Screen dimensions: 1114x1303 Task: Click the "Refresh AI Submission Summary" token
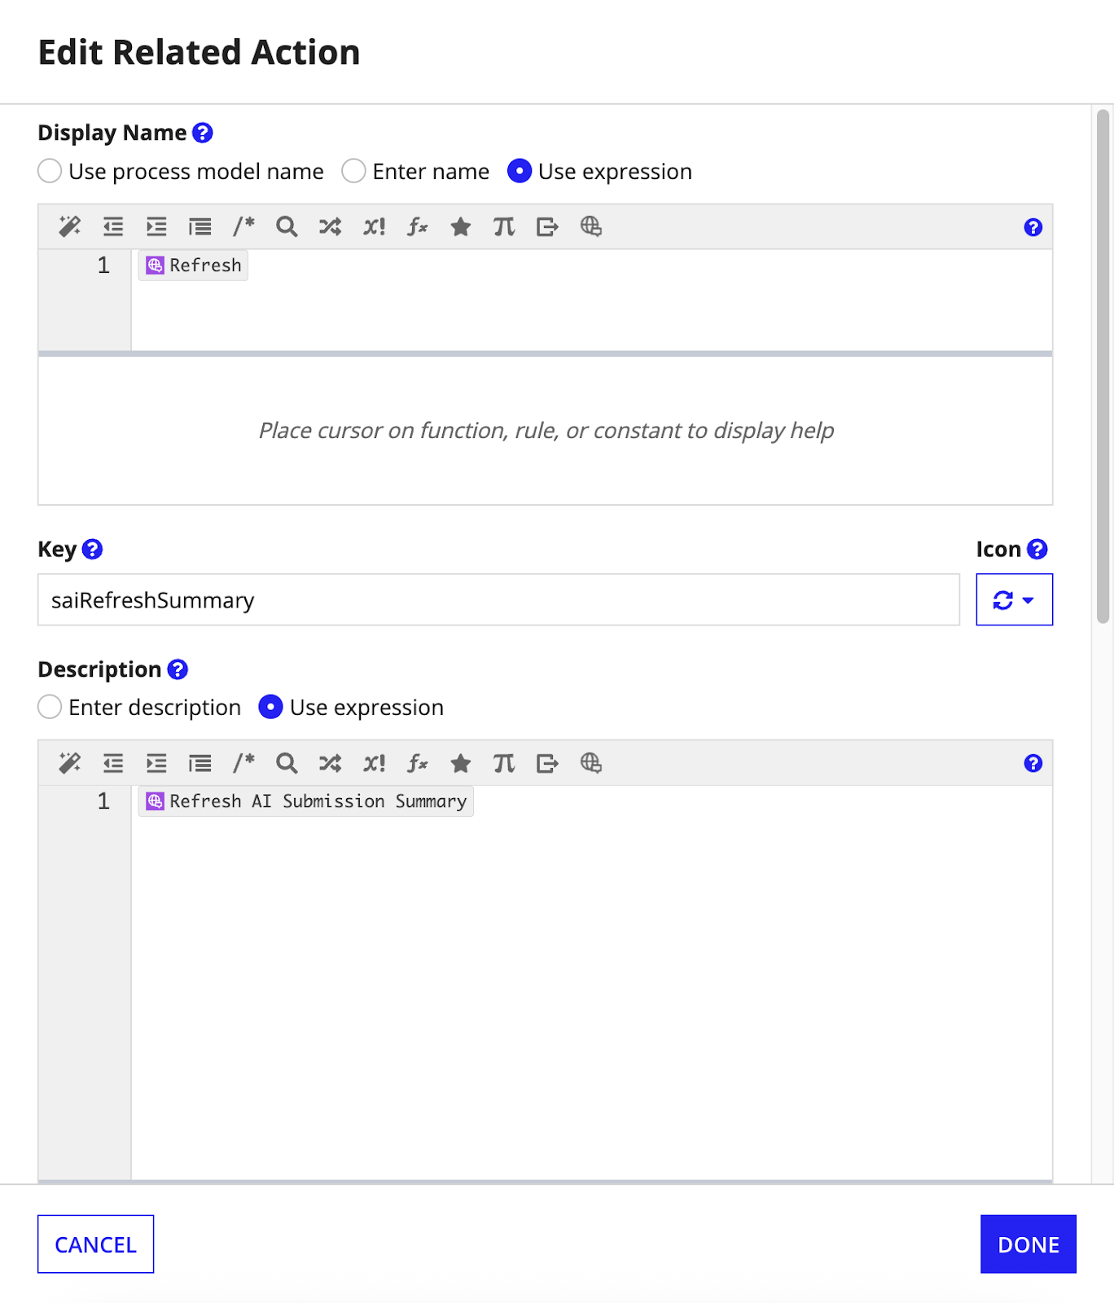click(x=306, y=801)
